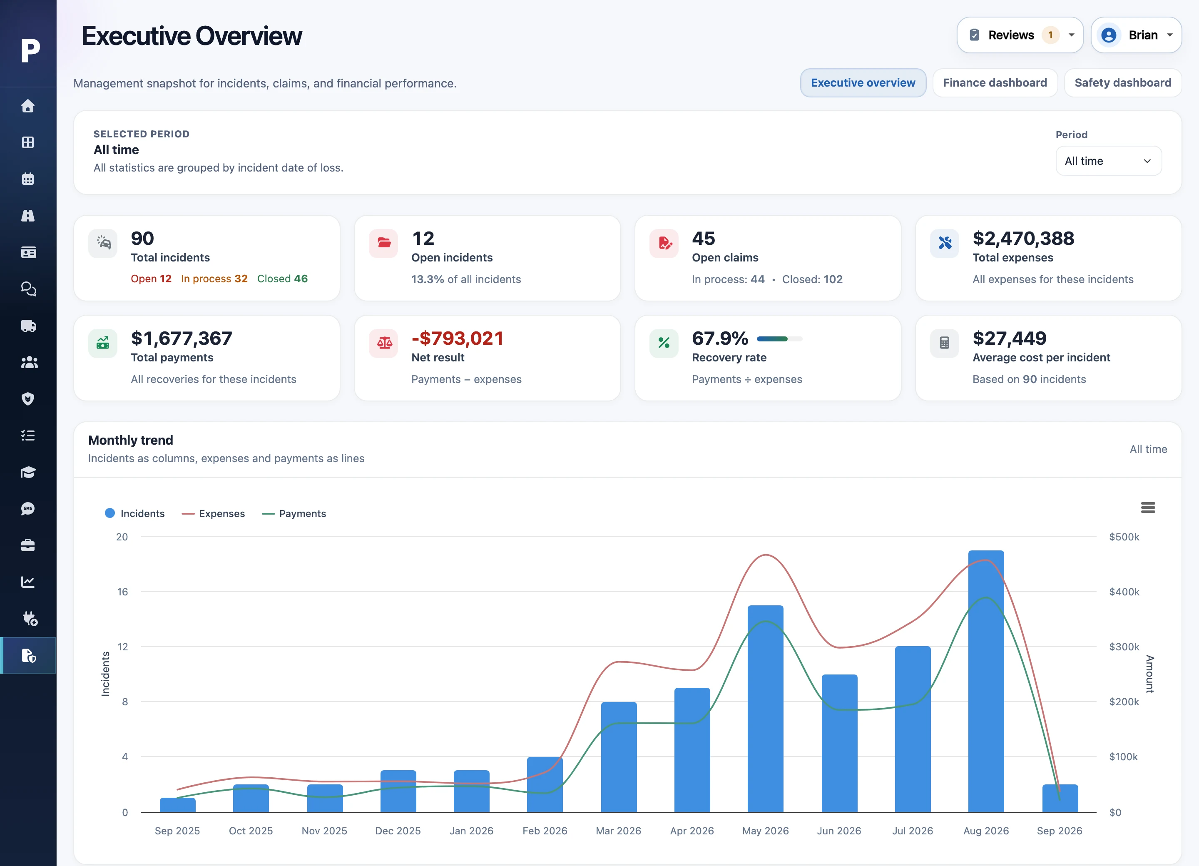The width and height of the screenshot is (1199, 866).
Task: Open the Reviews dropdown arrow
Action: click(1072, 35)
